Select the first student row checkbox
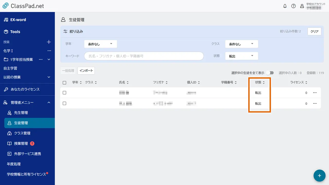The width and height of the screenshot is (329, 185). (65, 93)
